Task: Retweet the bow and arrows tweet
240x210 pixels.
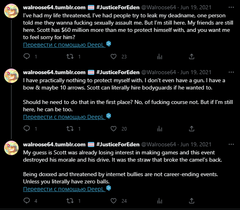Action: pyautogui.click(x=70, y=129)
